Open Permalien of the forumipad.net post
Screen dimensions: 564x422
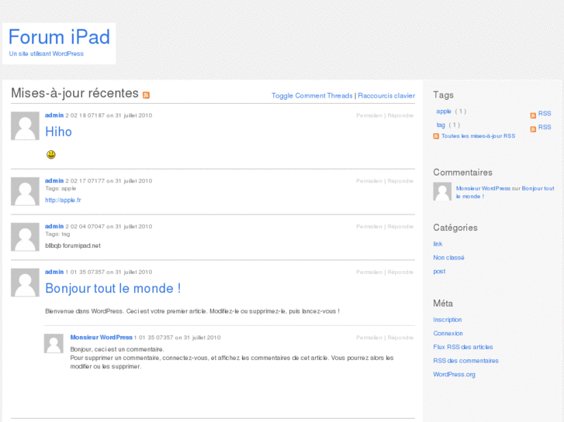pyautogui.click(x=369, y=226)
